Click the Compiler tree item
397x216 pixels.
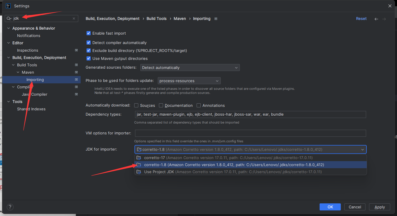pos(25,87)
